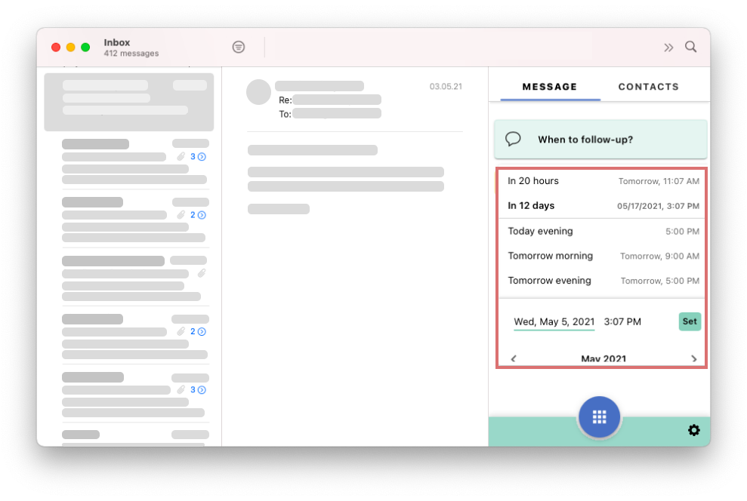
Task: Switch to the MESSAGE tab
Action: pos(550,87)
